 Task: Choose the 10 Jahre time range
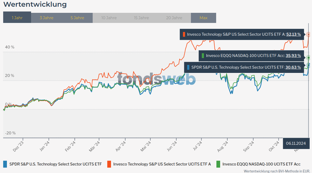pyautogui.click(x=108, y=18)
